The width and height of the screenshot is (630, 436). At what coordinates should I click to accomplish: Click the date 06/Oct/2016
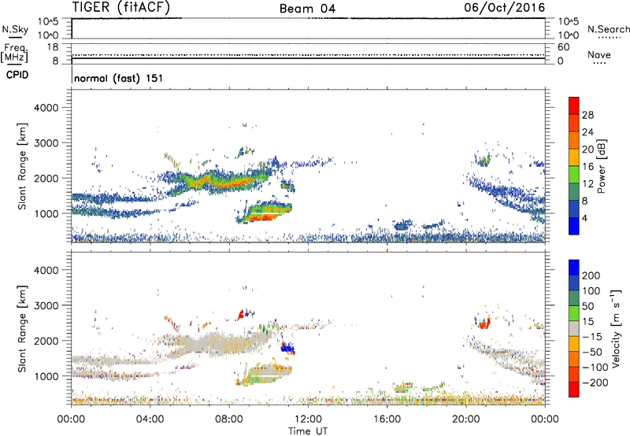tap(505, 7)
